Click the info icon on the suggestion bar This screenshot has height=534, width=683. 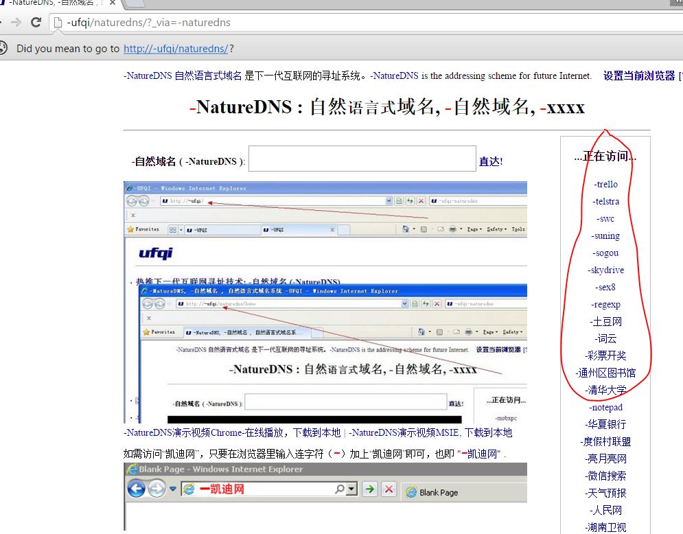click(5, 49)
